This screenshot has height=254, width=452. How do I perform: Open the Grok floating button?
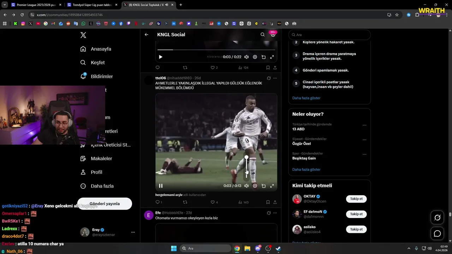point(437,218)
